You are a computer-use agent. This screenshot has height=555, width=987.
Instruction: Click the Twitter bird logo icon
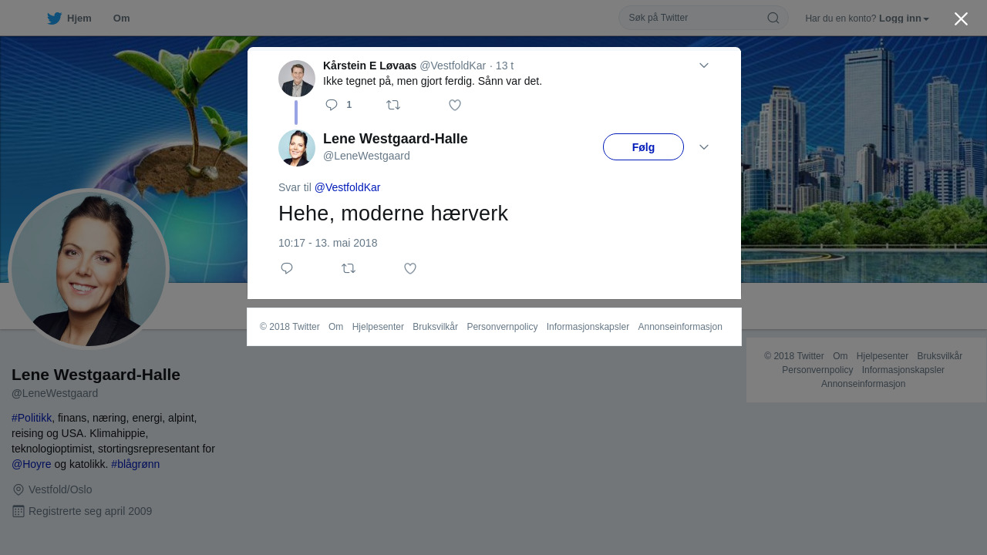[54, 18]
